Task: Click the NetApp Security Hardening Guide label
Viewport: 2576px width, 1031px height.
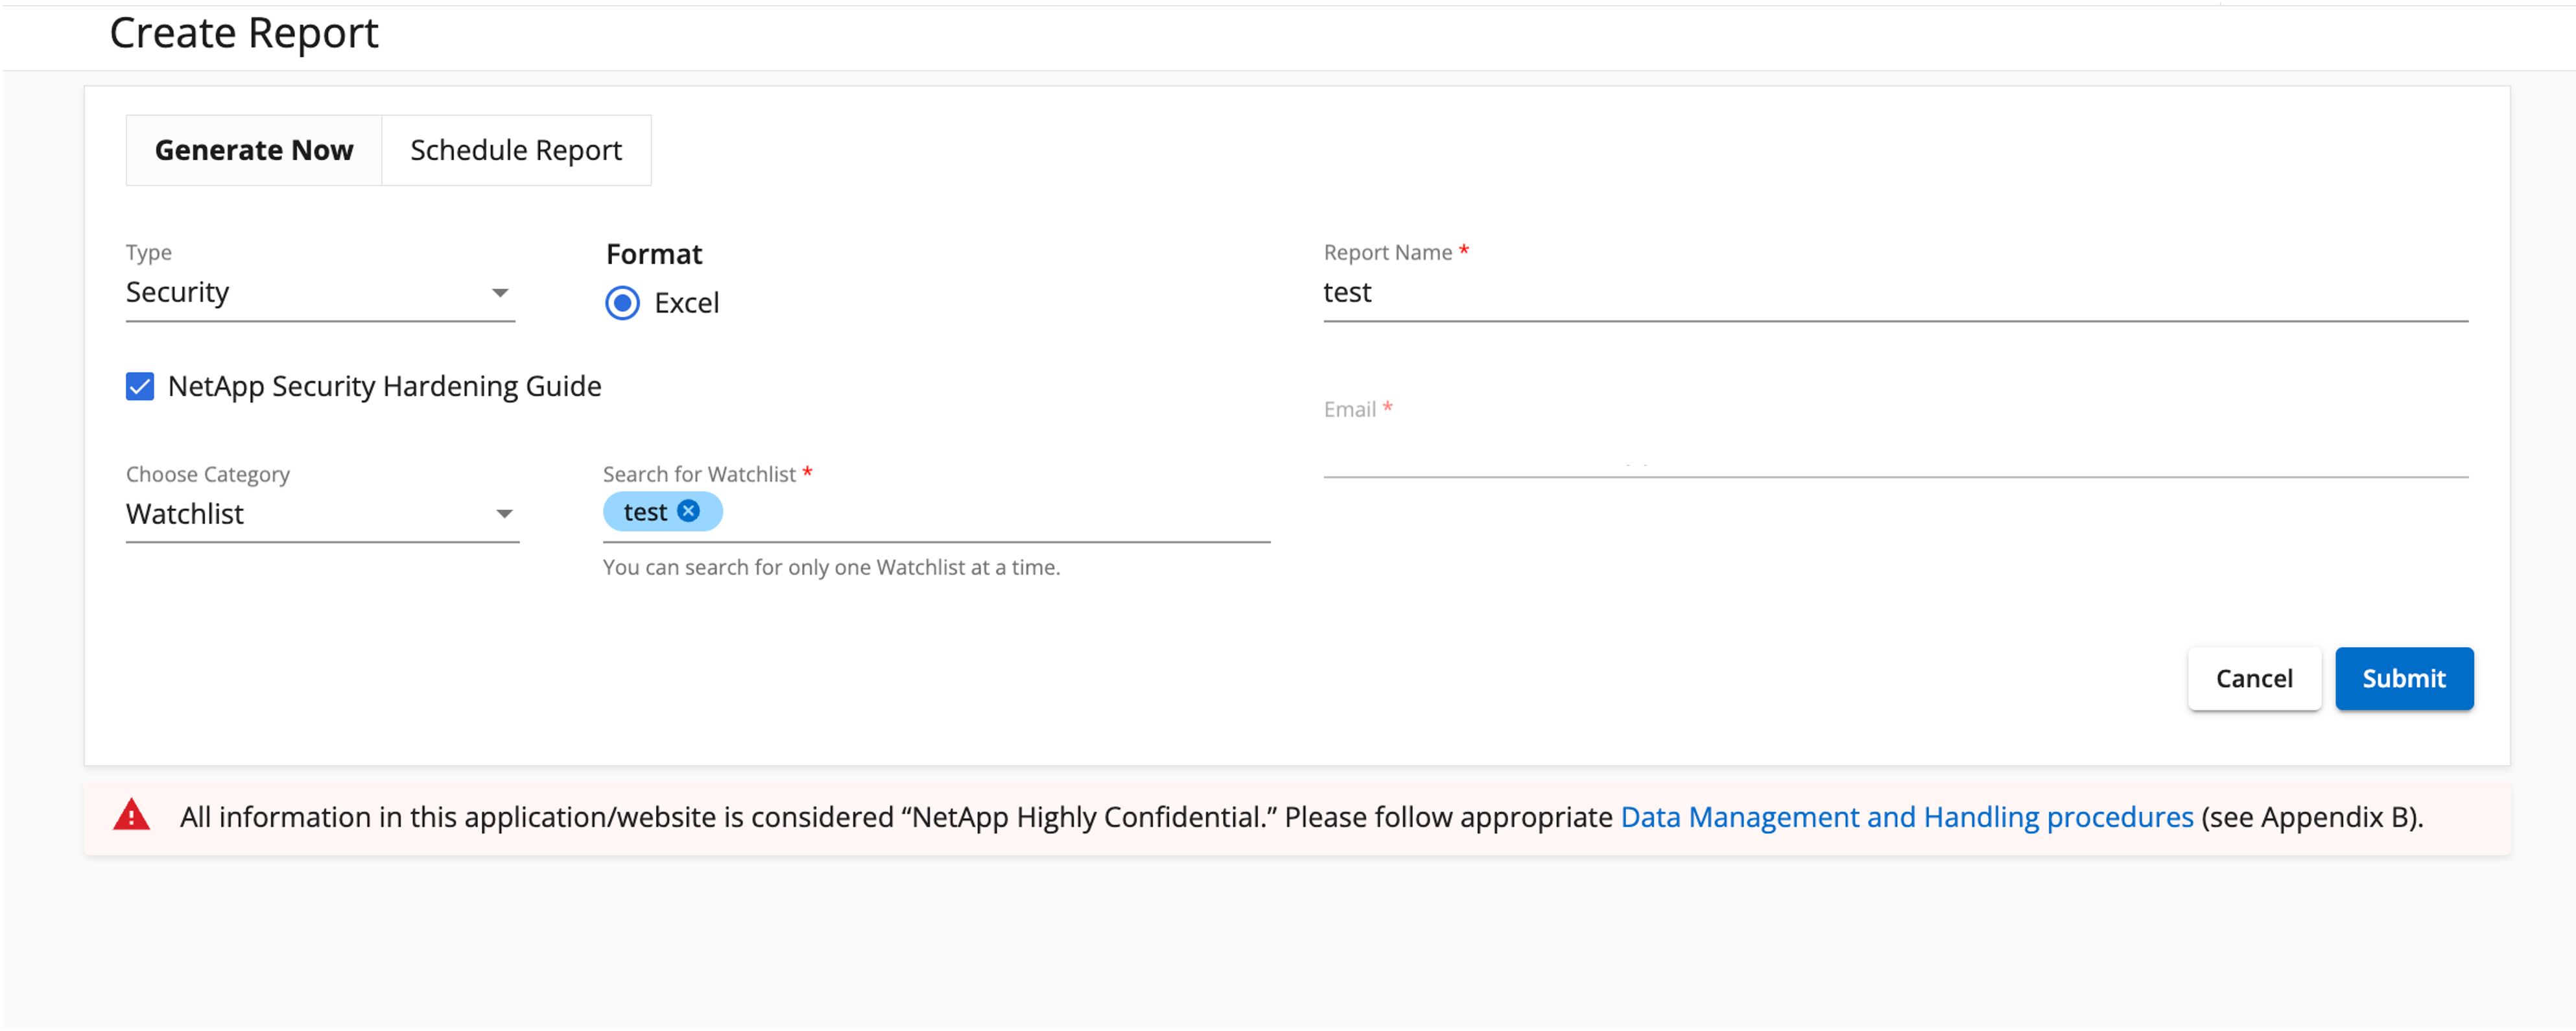Action: click(x=385, y=386)
